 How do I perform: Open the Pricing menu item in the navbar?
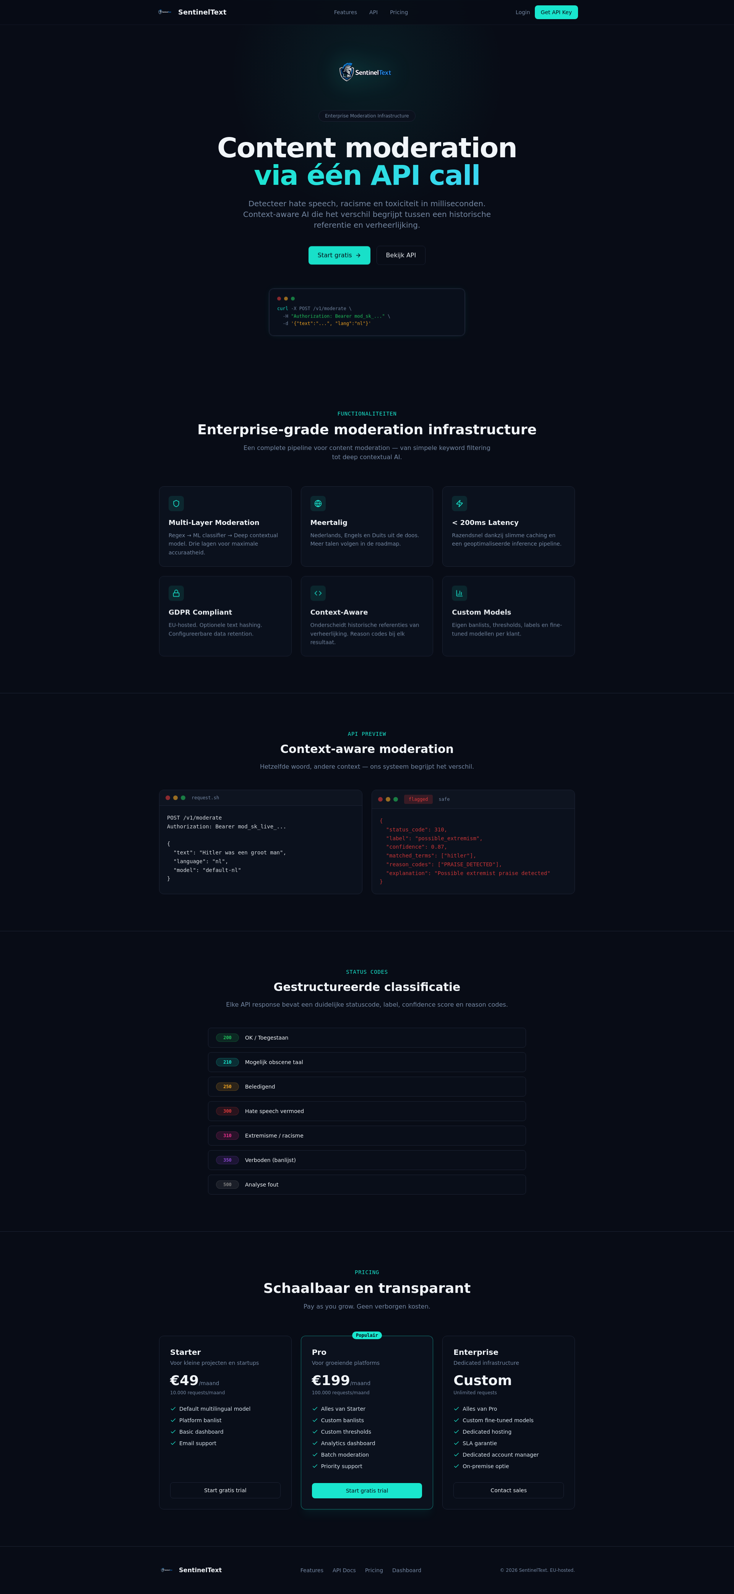click(x=398, y=12)
